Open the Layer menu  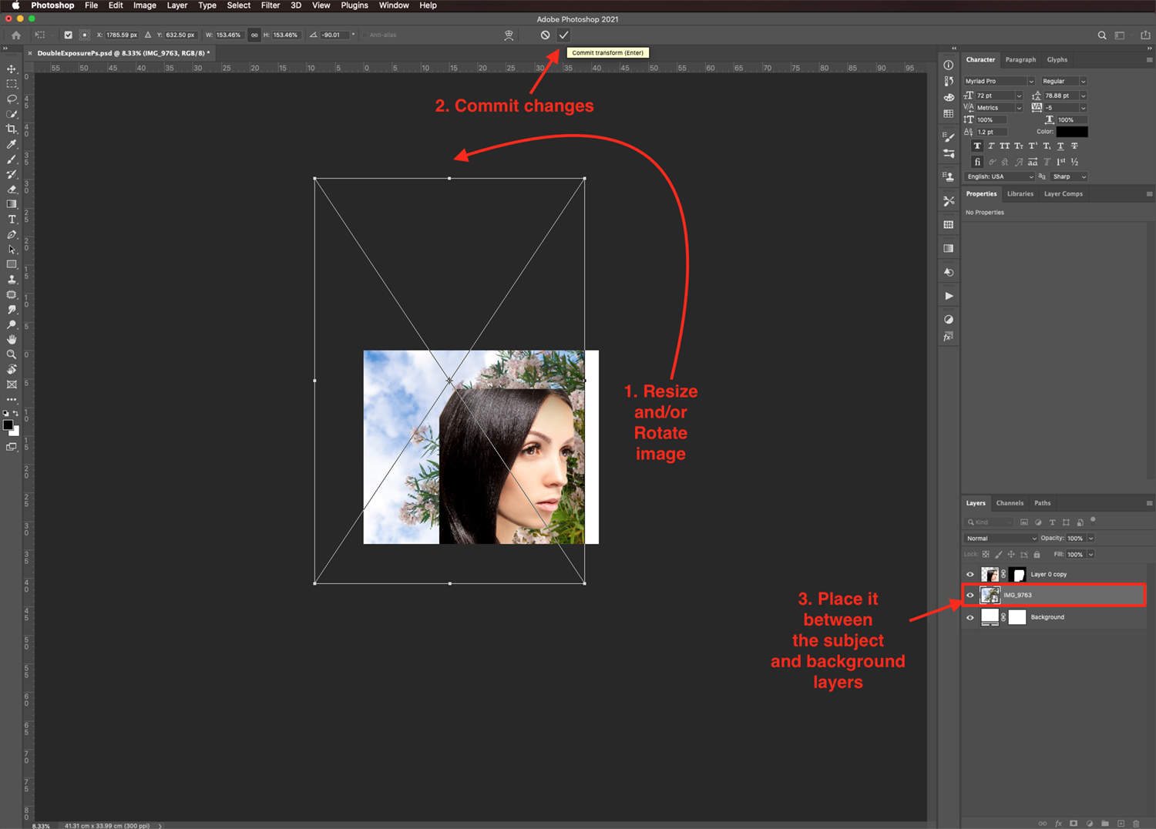coord(177,5)
